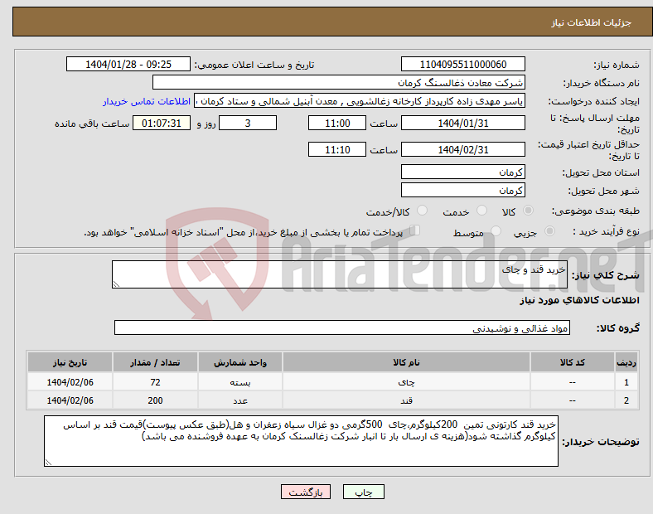Viewport: 653px width, 514px height.
Task: Click the بازگشت (back) button
Action: 306,492
